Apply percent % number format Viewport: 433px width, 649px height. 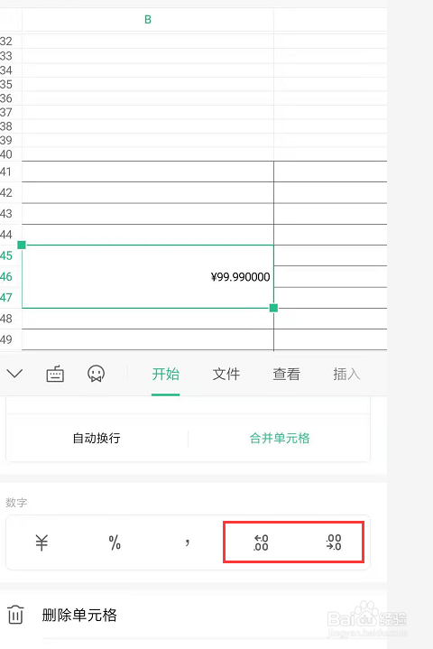point(115,542)
